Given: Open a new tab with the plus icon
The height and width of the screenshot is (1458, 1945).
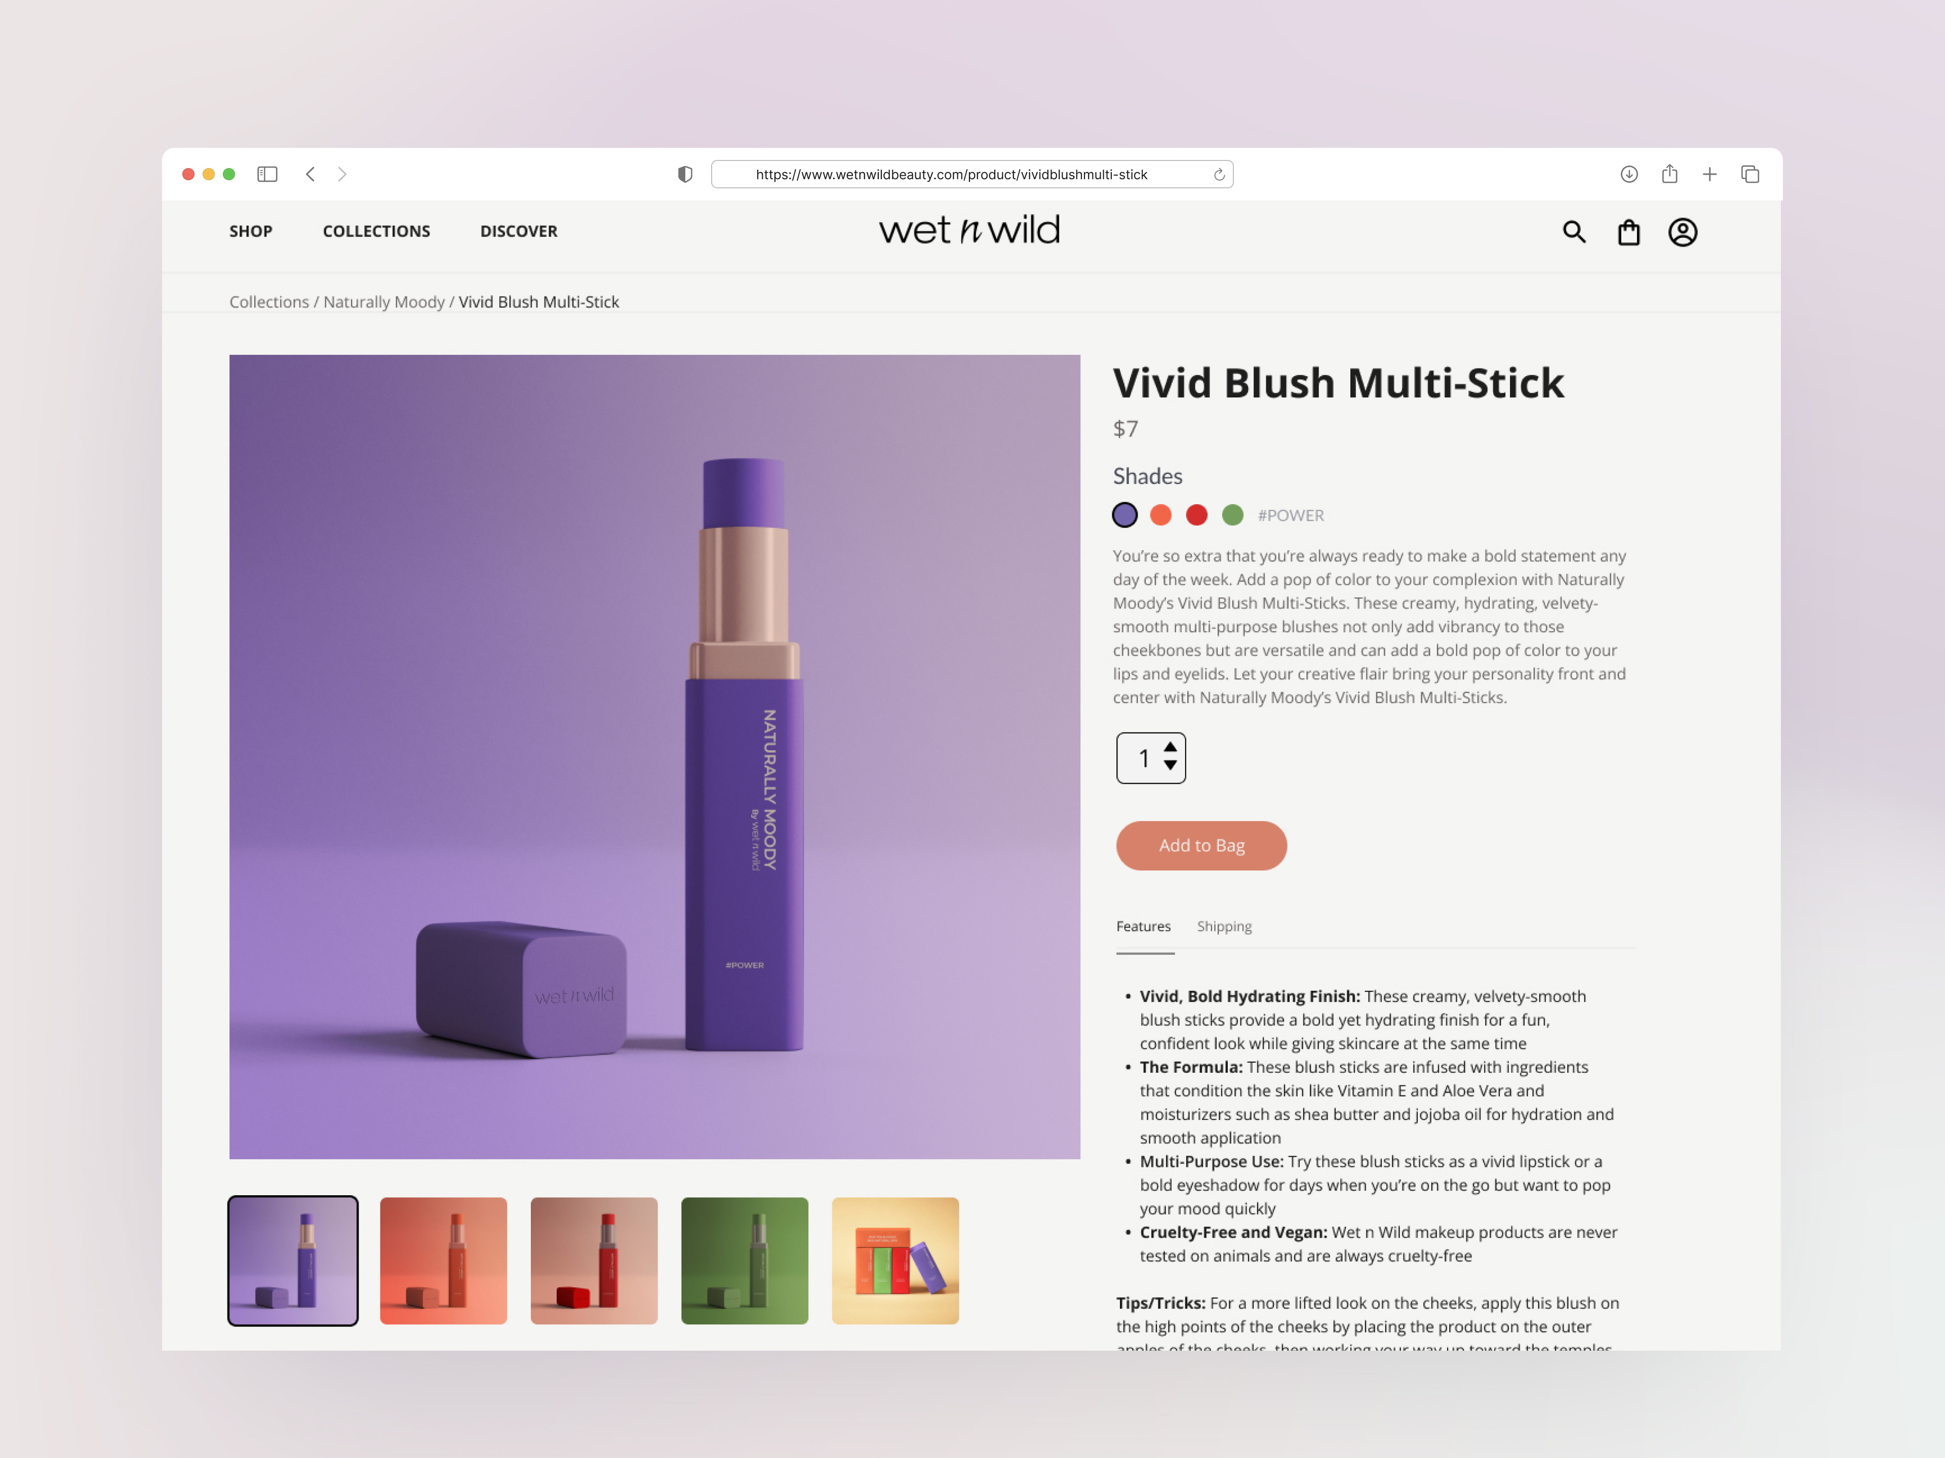Looking at the screenshot, I should 1709,174.
